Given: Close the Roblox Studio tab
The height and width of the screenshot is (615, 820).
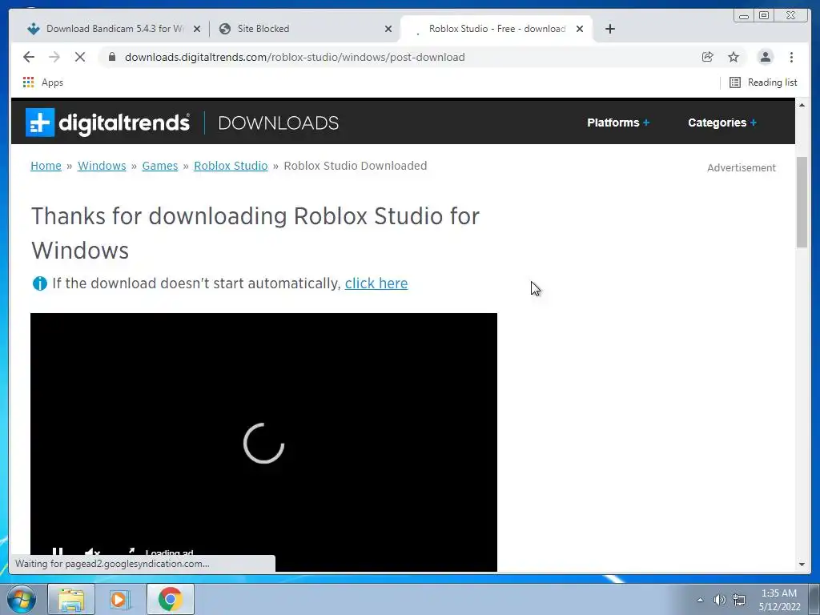Looking at the screenshot, I should click(x=580, y=29).
